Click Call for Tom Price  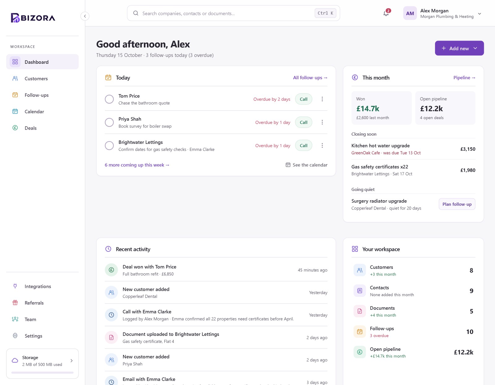click(303, 99)
